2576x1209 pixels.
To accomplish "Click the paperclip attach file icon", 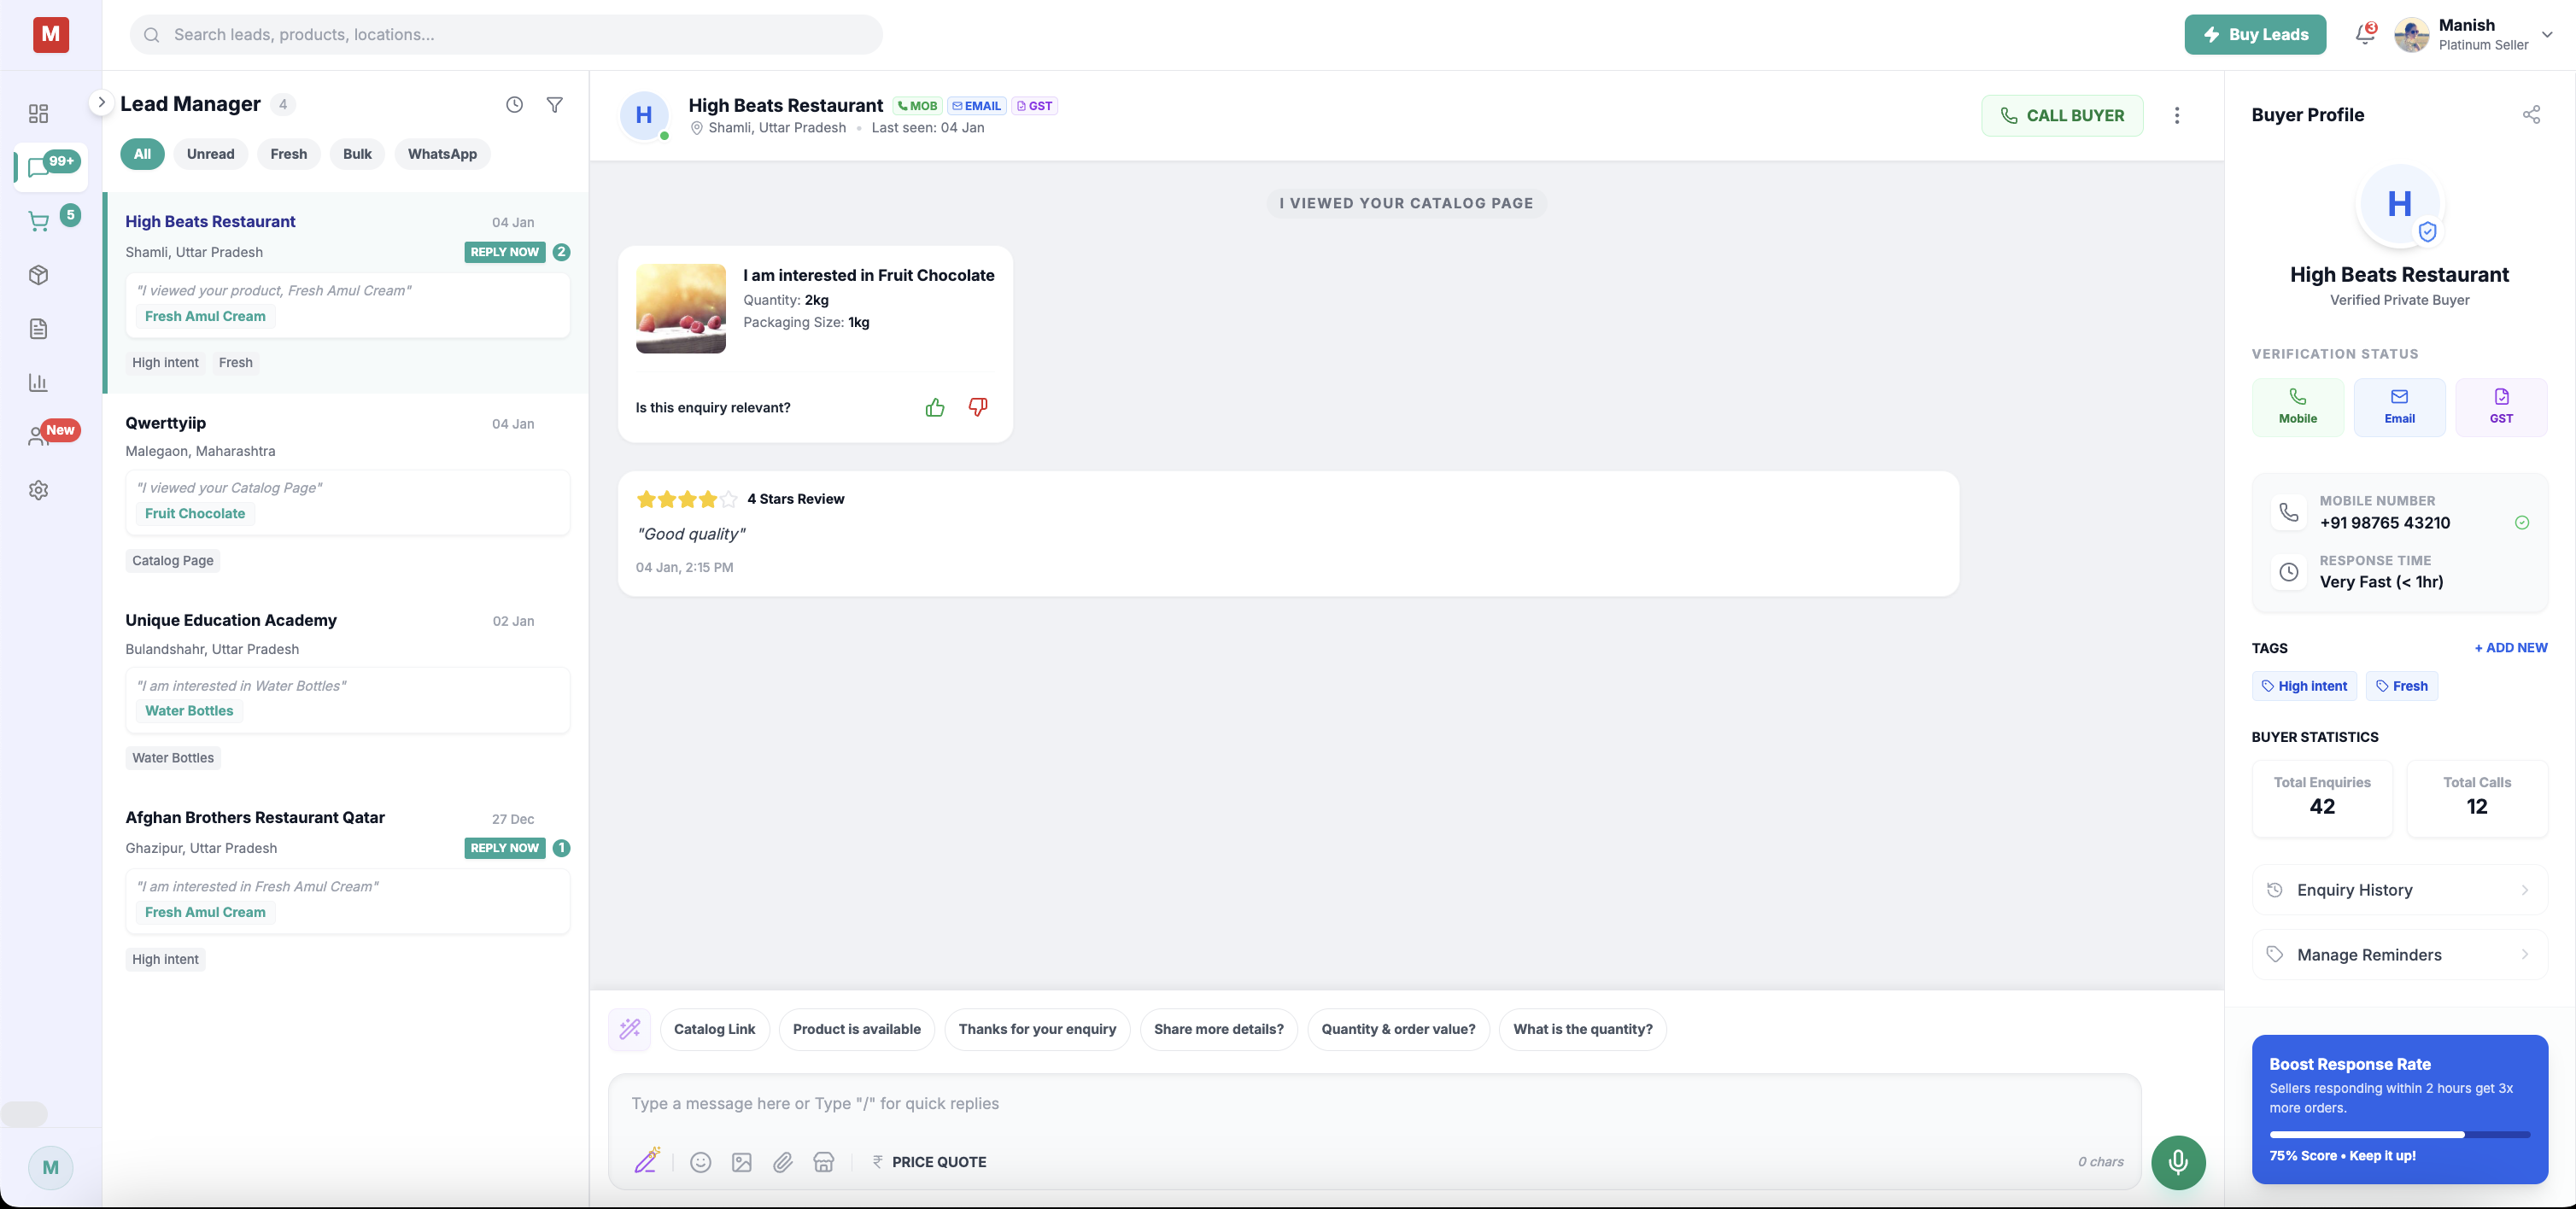I will [x=782, y=1162].
